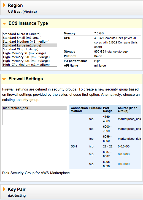This screenshot has height=200, width=143.
Task: Select High-Memory 4XL (m2.4xlarge) instance
Action: pyautogui.click(x=30, y=61)
